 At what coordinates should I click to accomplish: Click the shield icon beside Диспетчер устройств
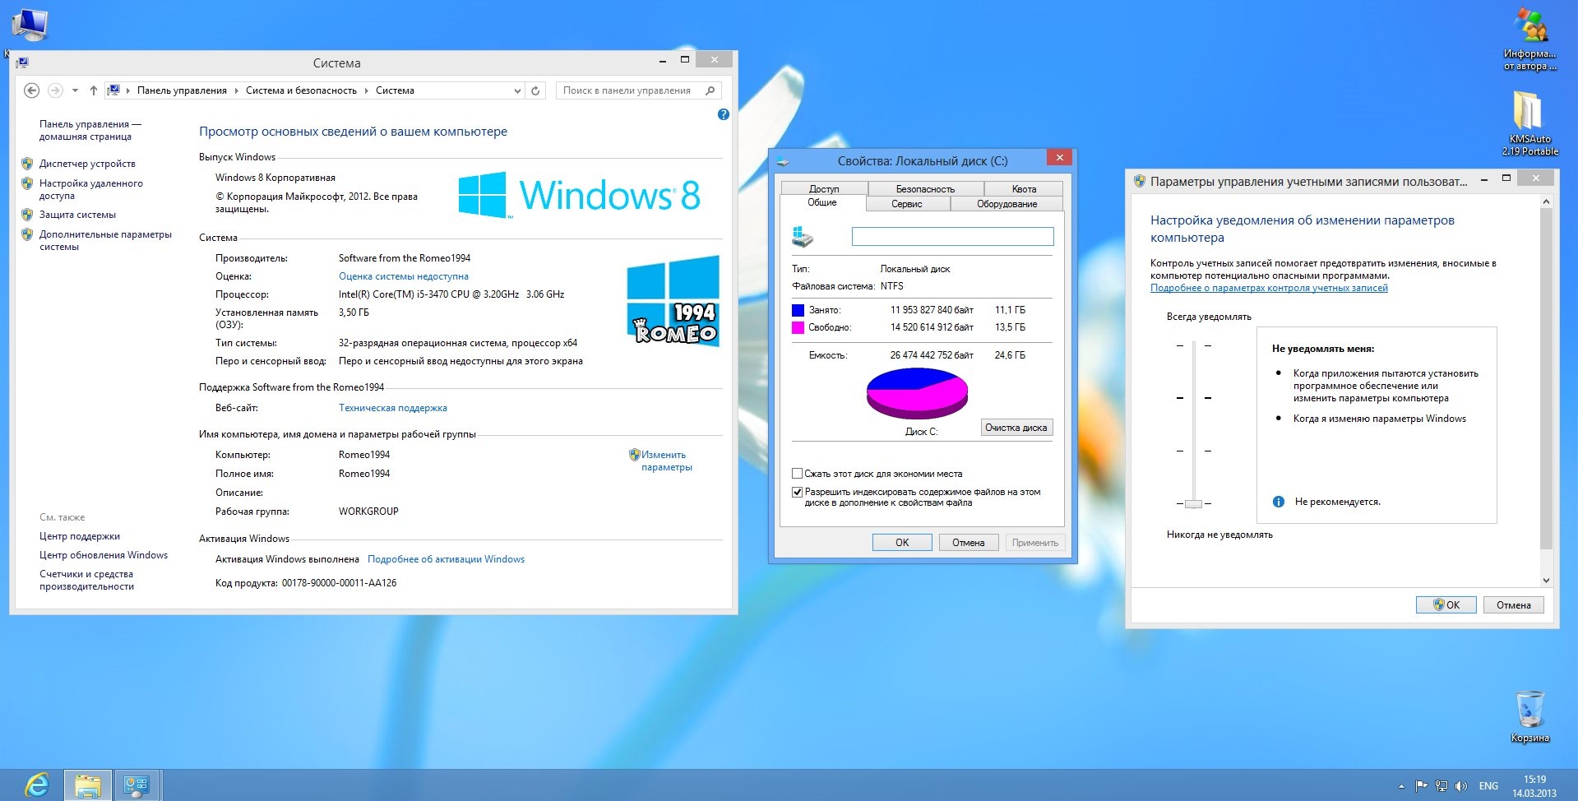tap(27, 164)
